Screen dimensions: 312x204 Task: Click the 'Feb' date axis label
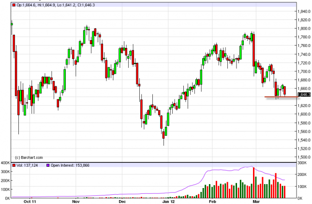pos(212,202)
